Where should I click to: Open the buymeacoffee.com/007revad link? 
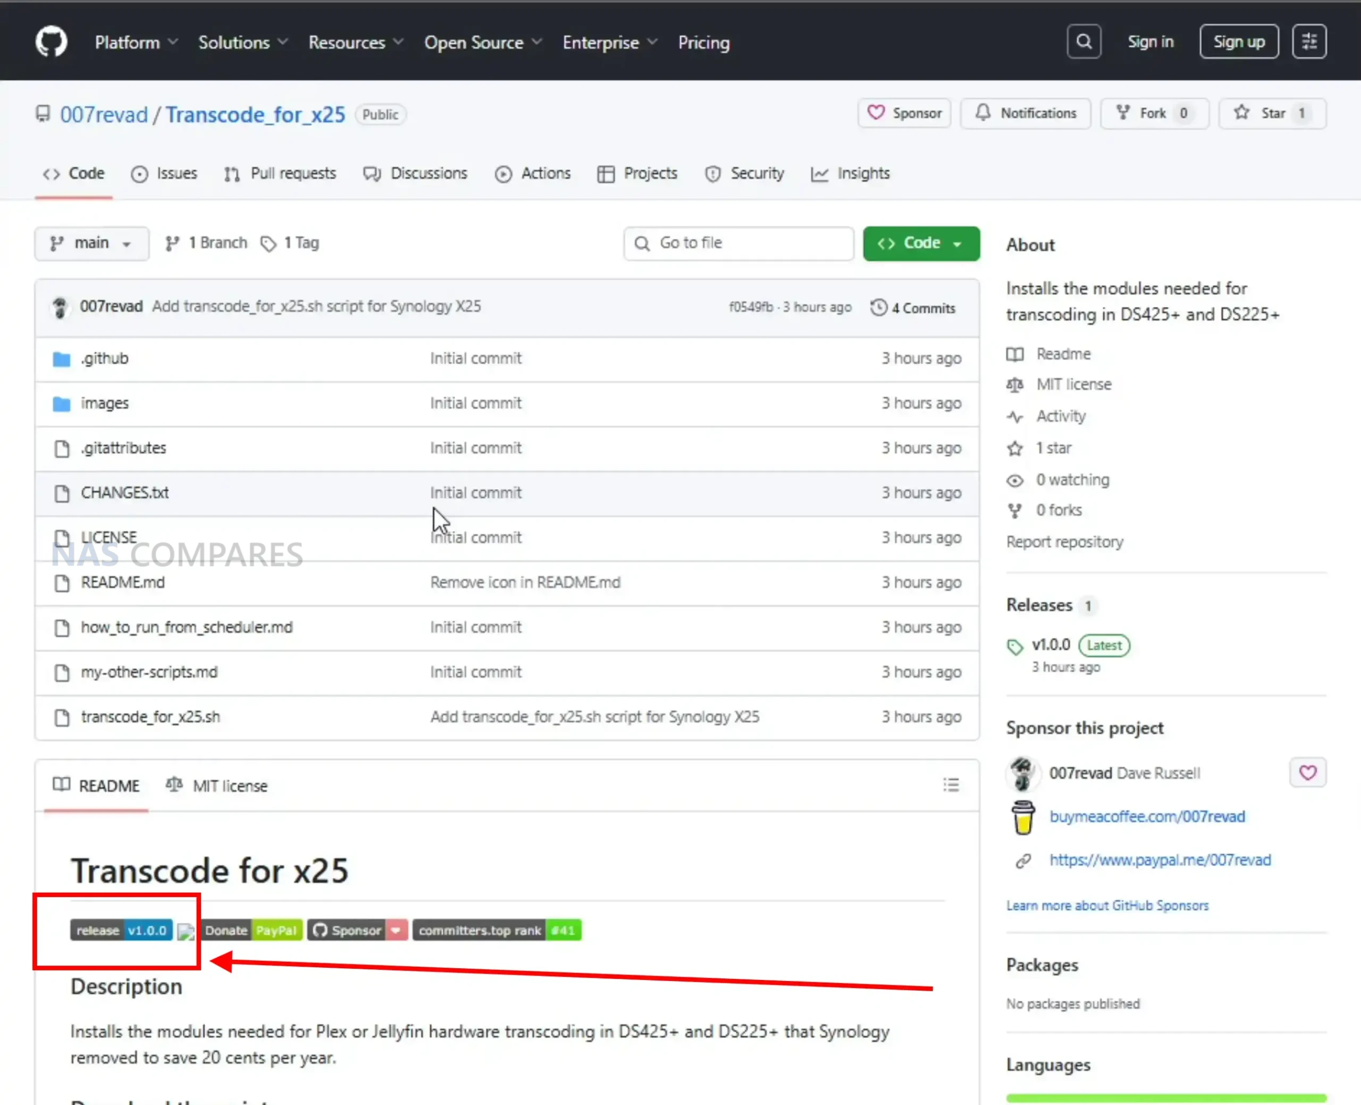coord(1147,817)
